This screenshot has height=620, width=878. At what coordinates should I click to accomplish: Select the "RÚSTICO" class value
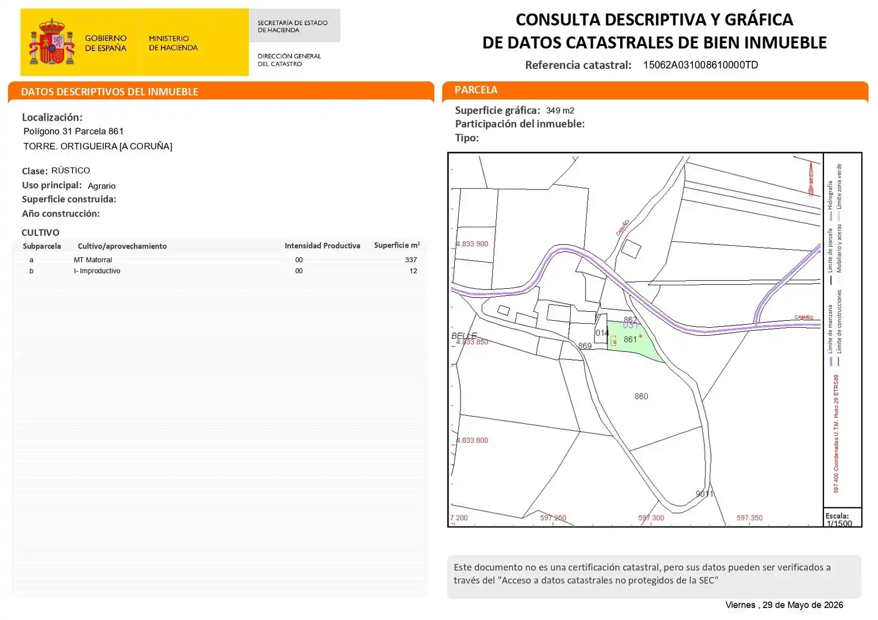point(71,170)
